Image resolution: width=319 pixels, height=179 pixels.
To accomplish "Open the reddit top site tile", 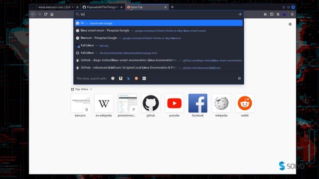I will pos(245,105).
